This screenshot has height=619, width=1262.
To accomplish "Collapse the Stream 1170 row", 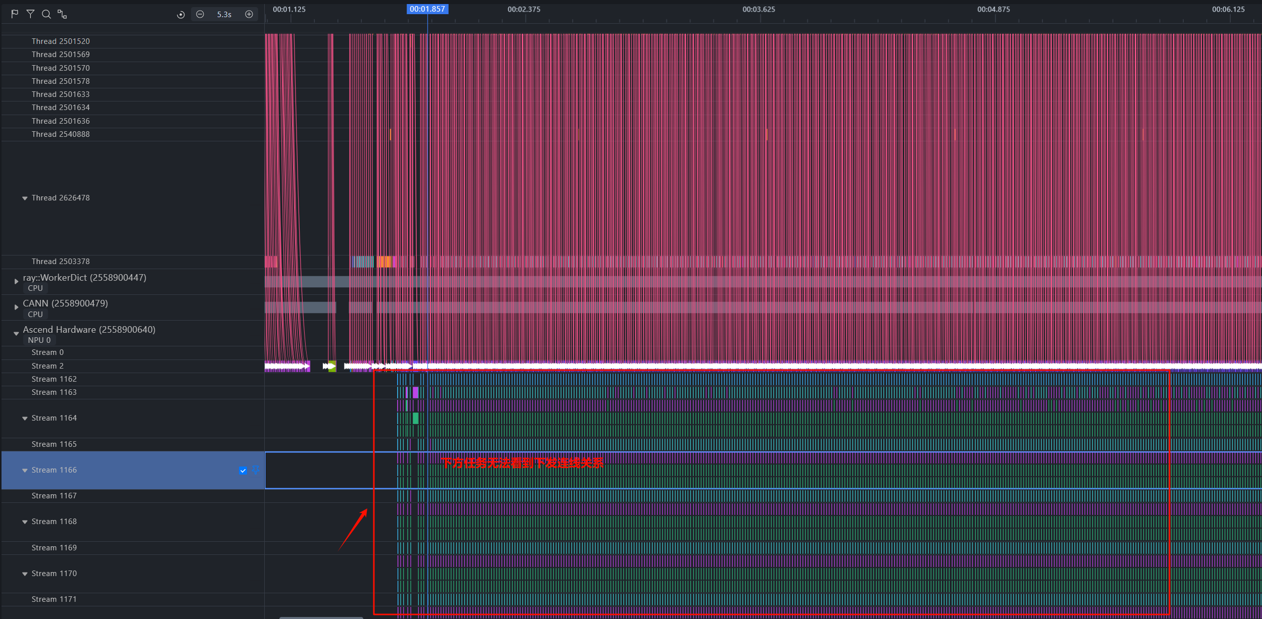I will [x=25, y=574].
